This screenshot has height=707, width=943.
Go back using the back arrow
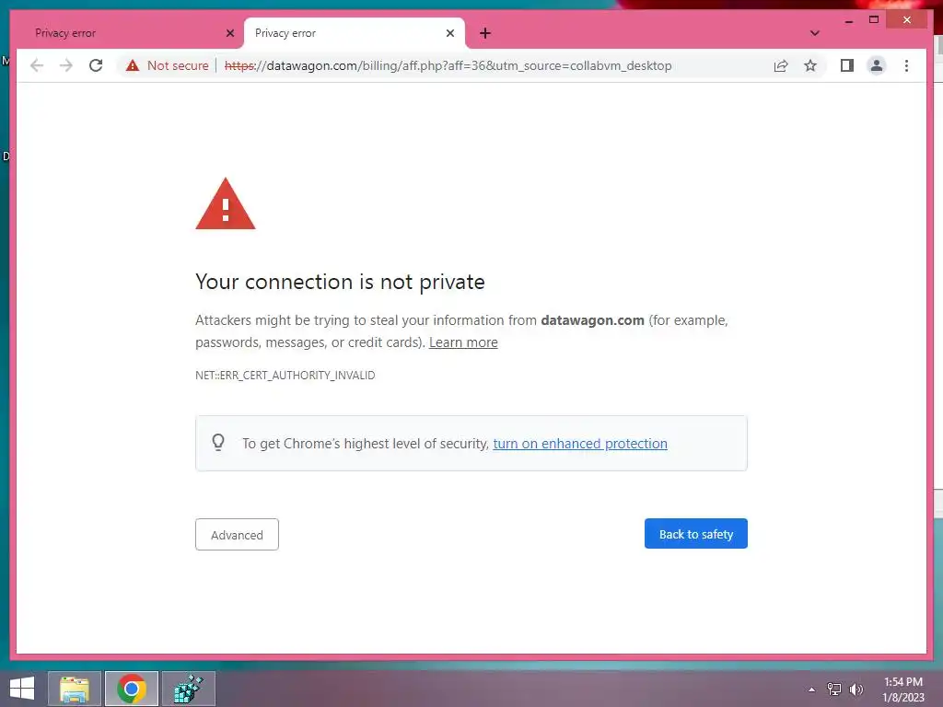pyautogui.click(x=37, y=65)
